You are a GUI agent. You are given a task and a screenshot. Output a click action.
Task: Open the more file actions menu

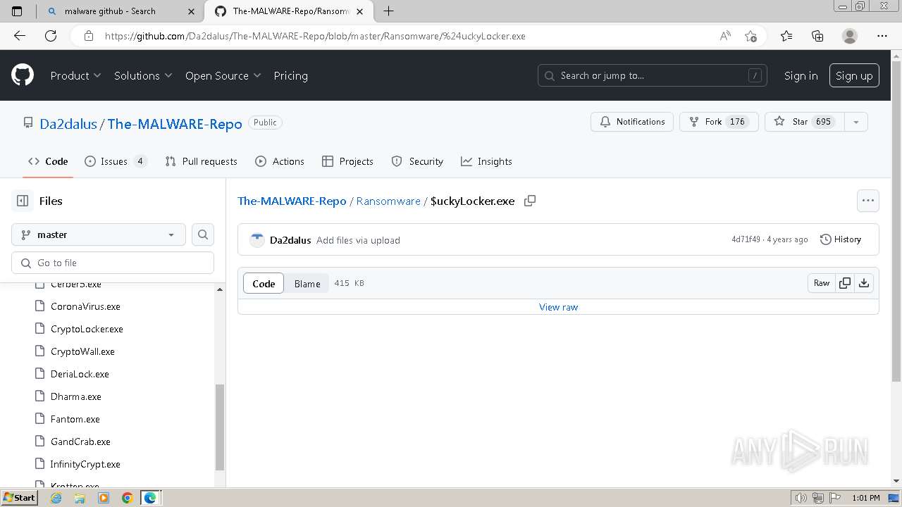(x=868, y=201)
